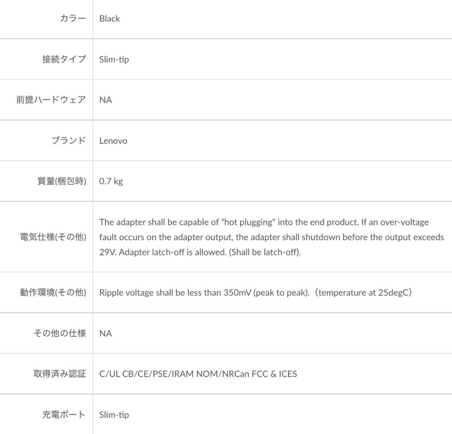This screenshot has height=434, width=452.
Task: Click the 接続タイプ row label
Action: pyautogui.click(x=64, y=59)
